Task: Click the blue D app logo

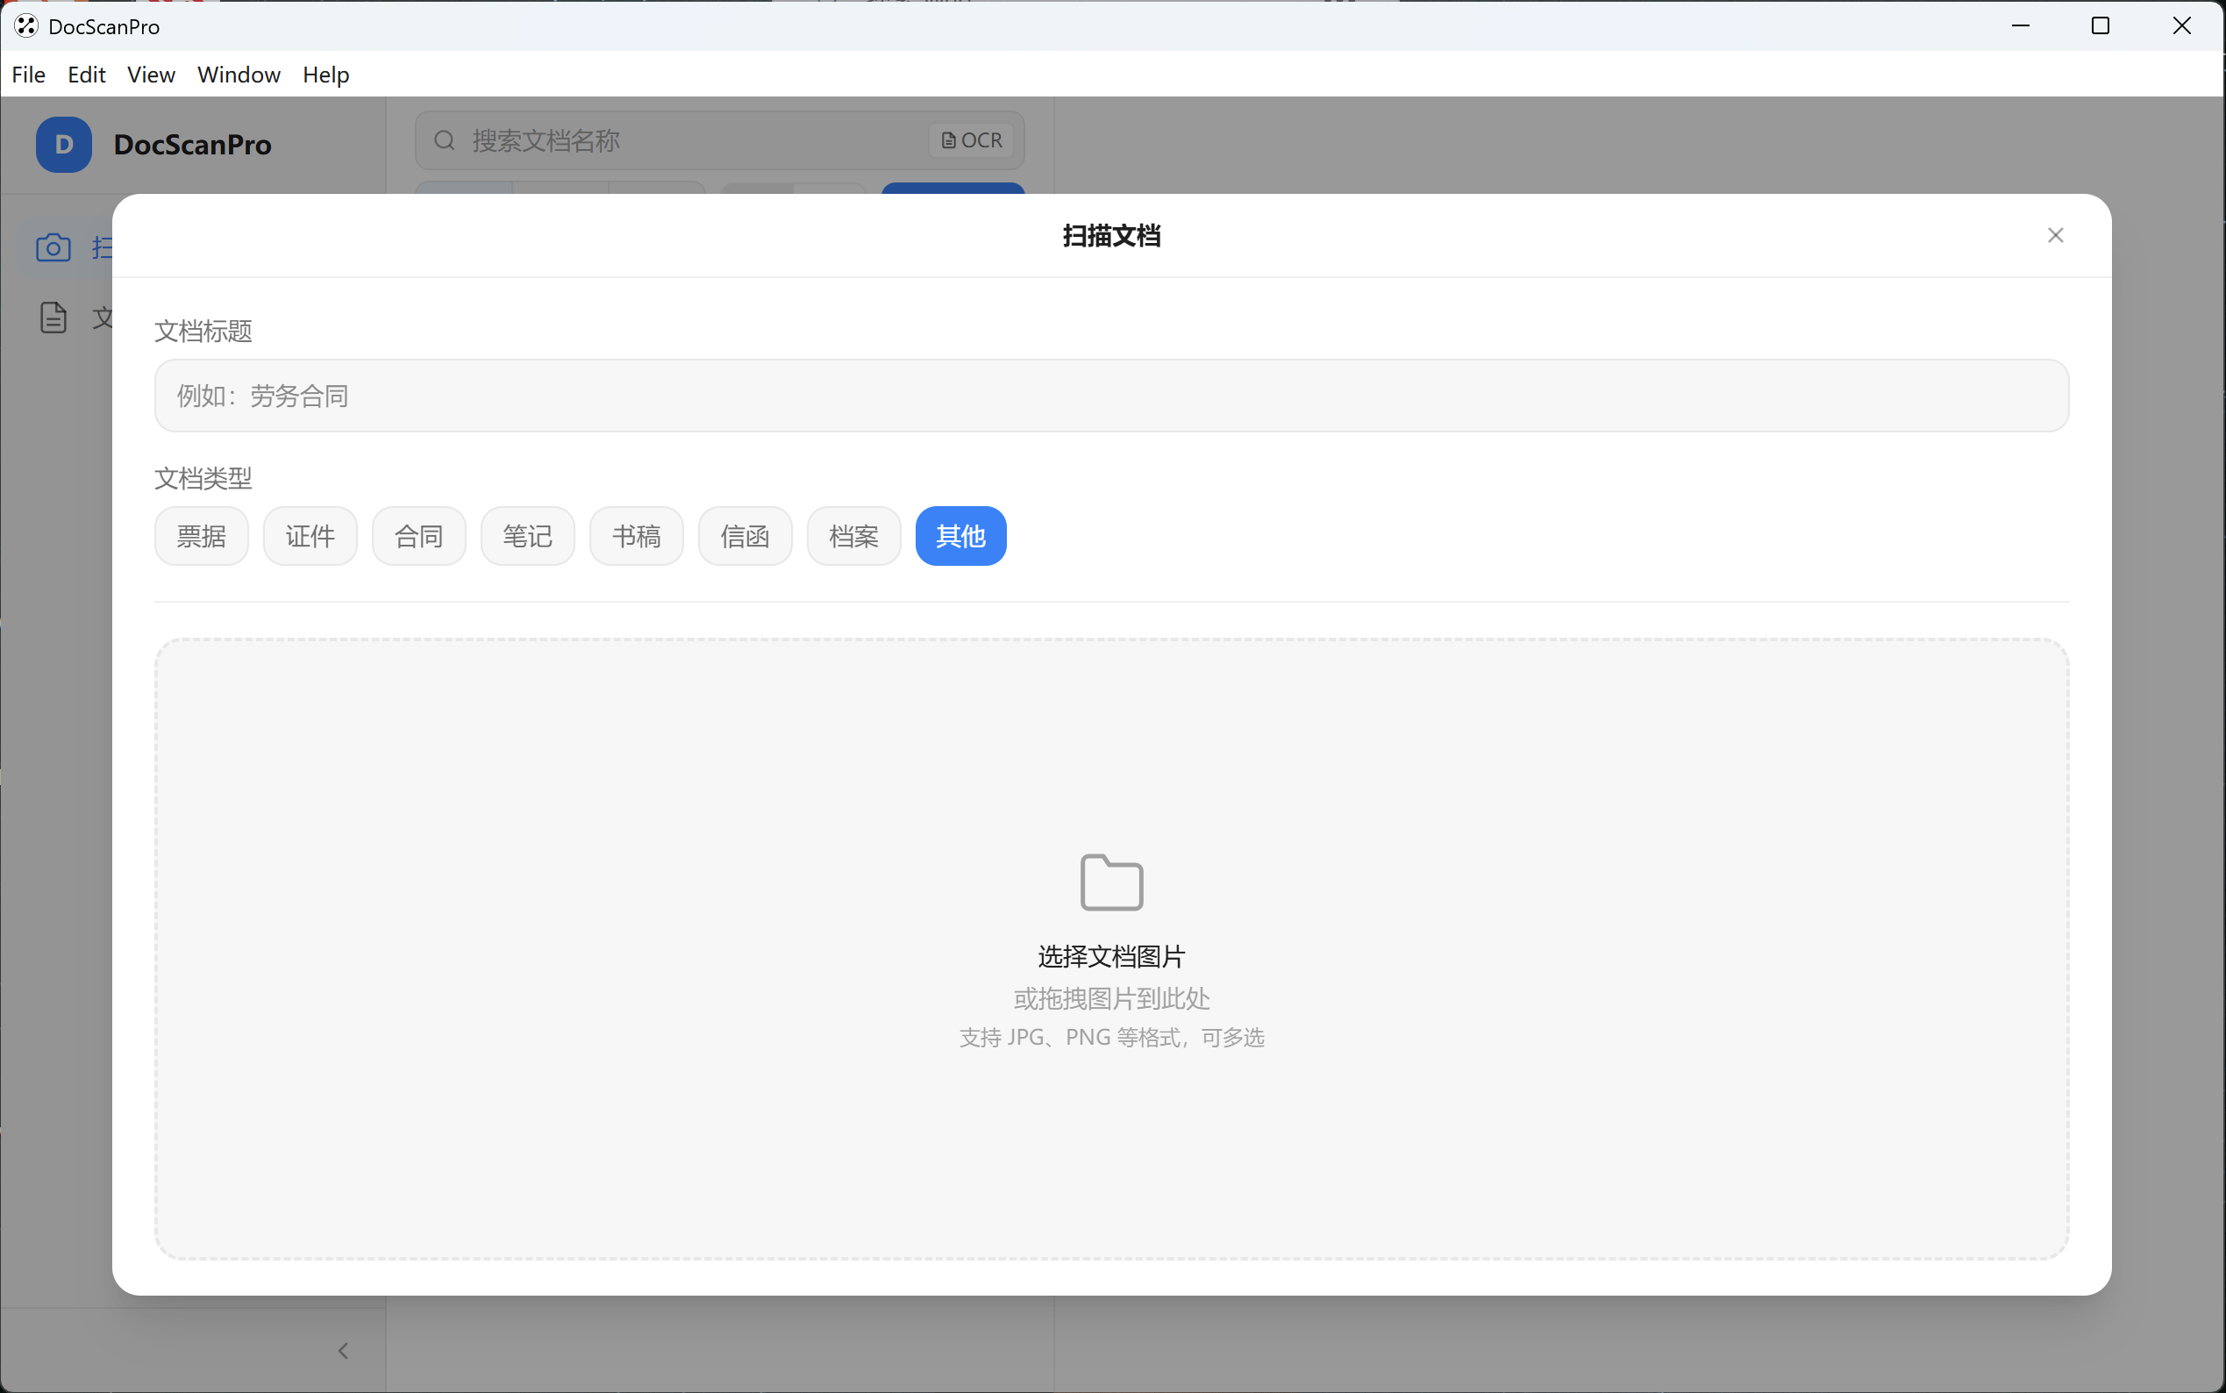Action: click(x=63, y=145)
